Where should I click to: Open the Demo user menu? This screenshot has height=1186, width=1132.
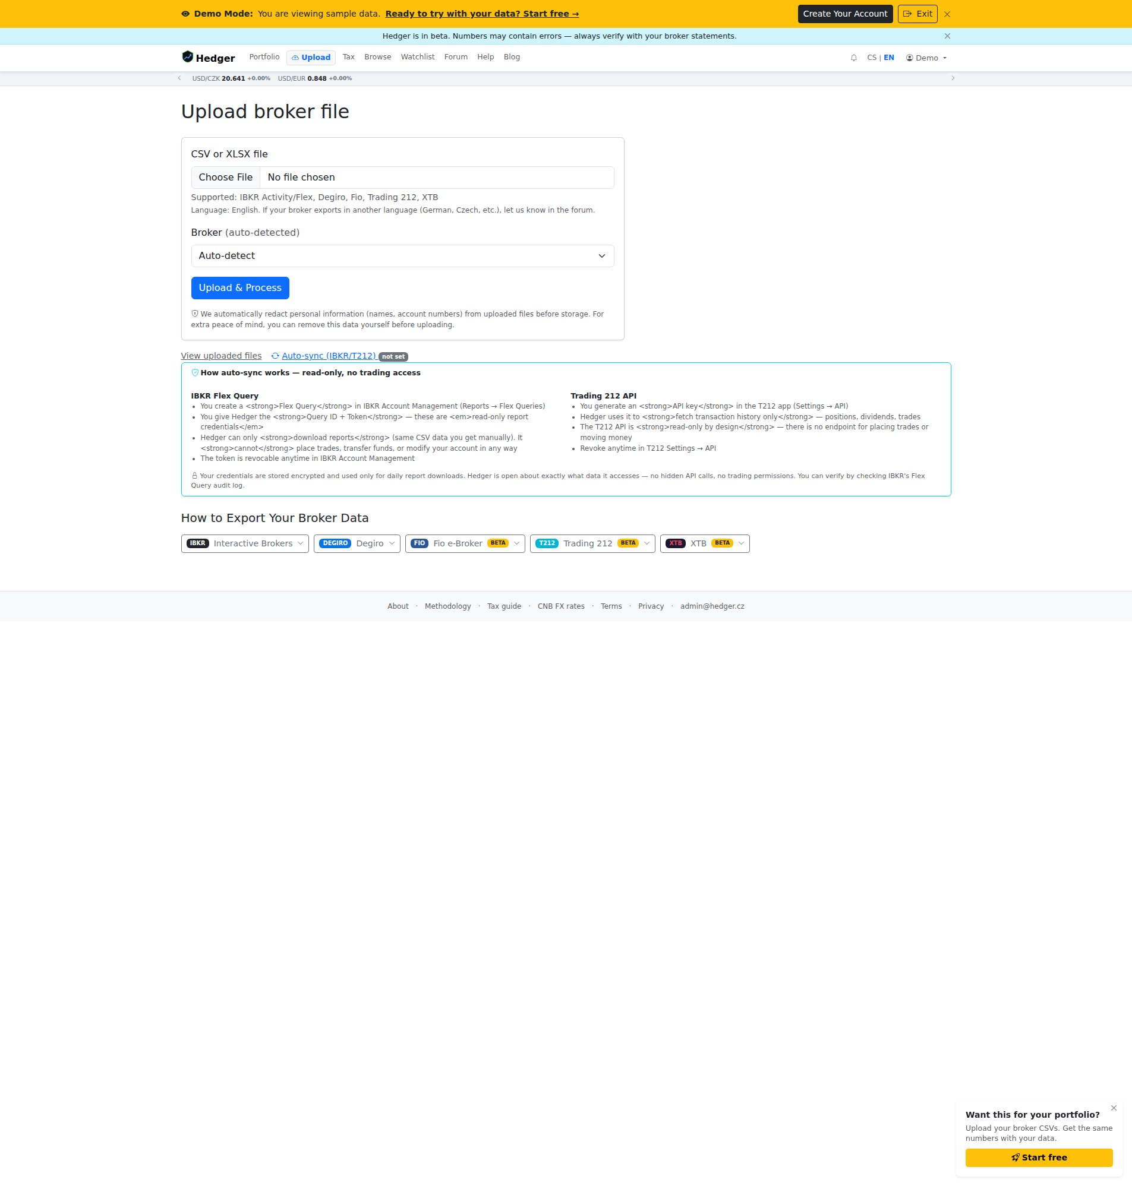(x=926, y=58)
